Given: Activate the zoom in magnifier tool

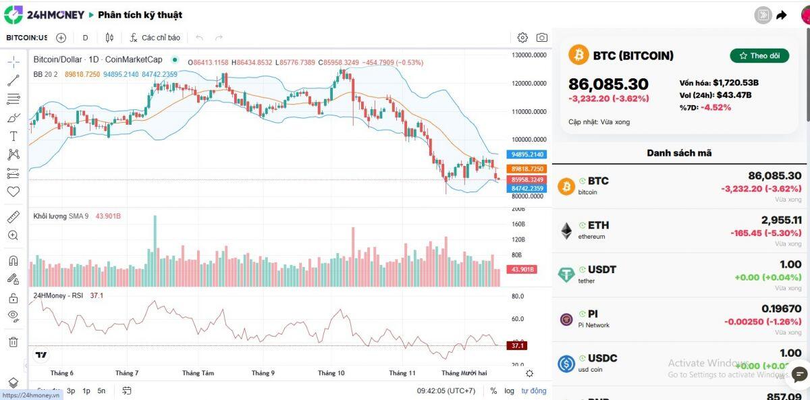Looking at the screenshot, I should pyautogui.click(x=13, y=235).
